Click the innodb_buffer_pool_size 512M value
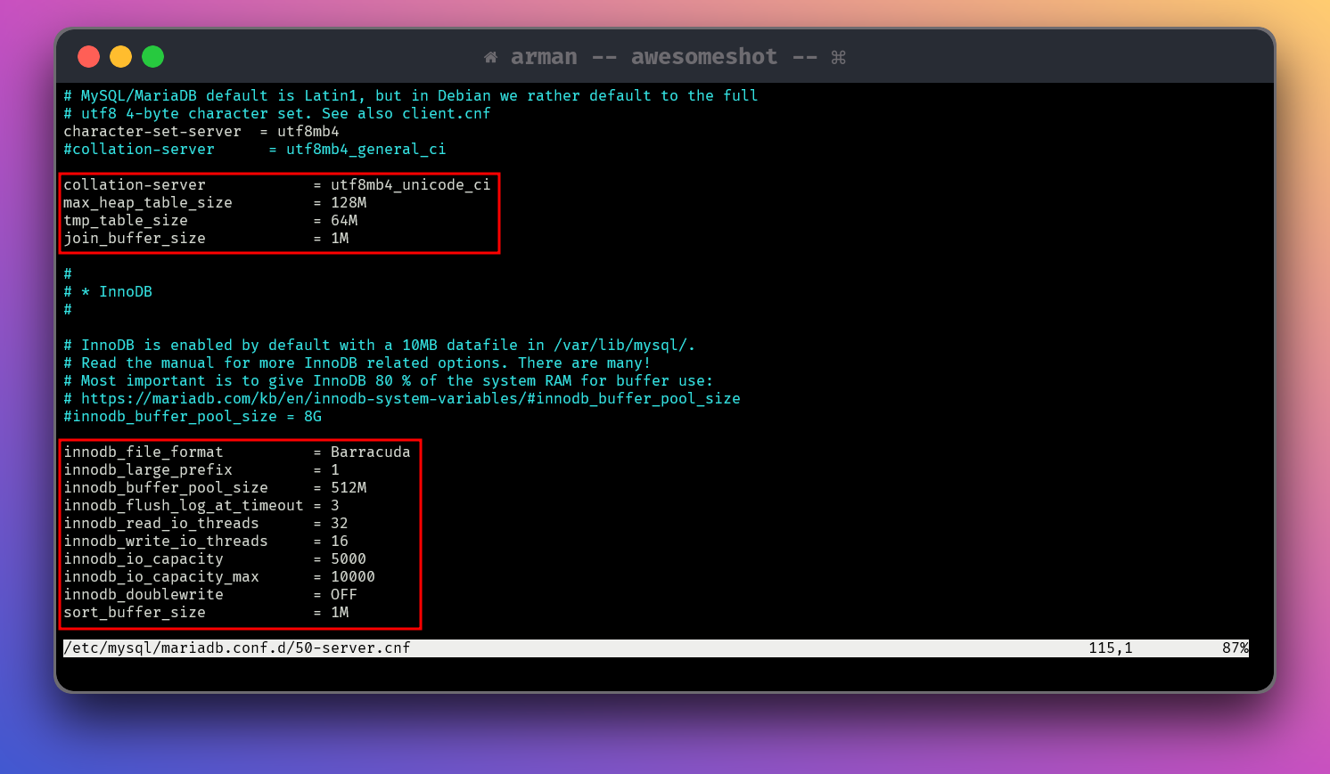 tap(349, 487)
